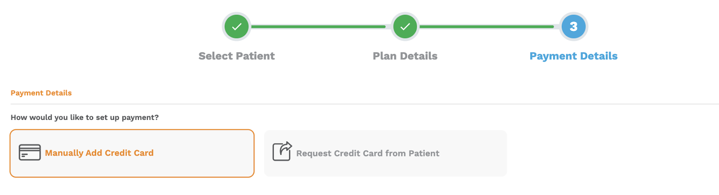Open the Payment Details step label
Screen dimensions: 719x195
pos(573,56)
